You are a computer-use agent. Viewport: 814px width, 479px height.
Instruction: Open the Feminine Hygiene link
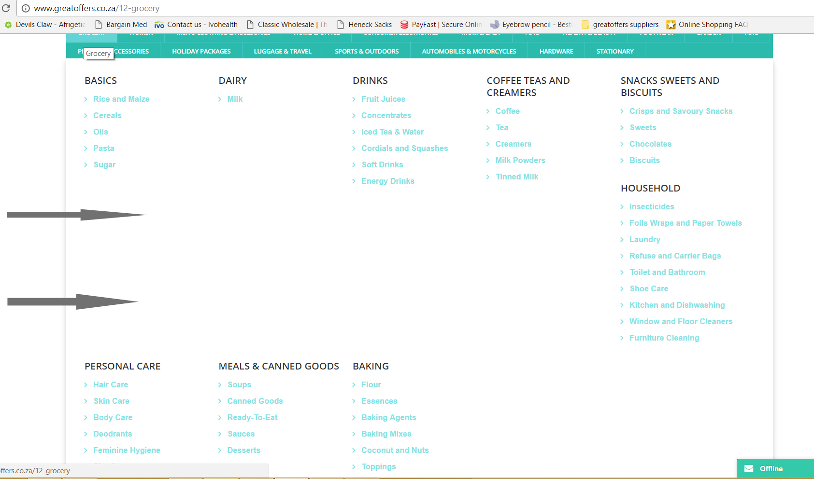coord(127,450)
